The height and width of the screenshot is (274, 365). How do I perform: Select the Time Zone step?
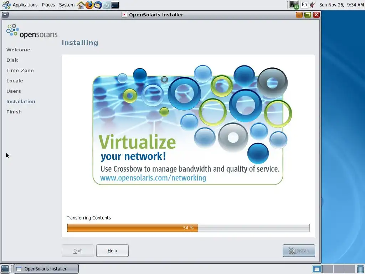pyautogui.click(x=20, y=70)
